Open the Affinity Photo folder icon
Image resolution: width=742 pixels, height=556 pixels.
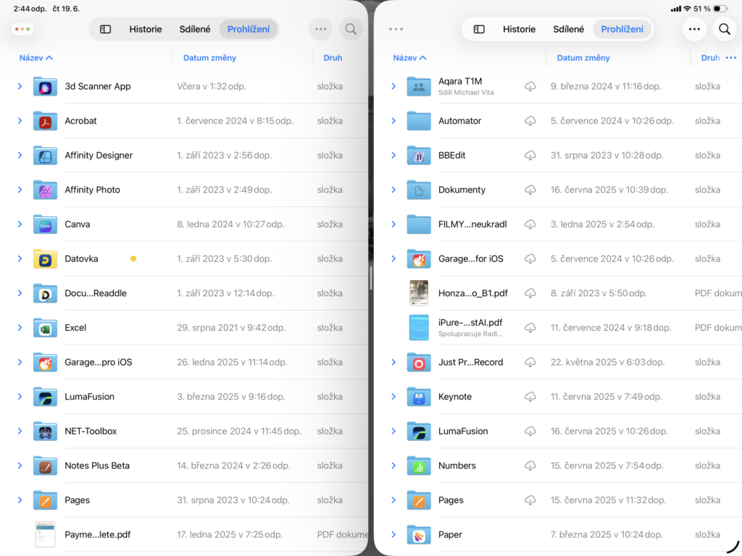click(46, 190)
